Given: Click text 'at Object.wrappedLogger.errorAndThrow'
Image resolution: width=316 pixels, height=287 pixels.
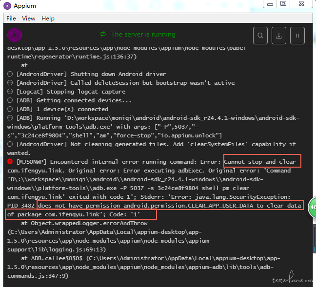Looking at the screenshot, I should coord(84,223).
